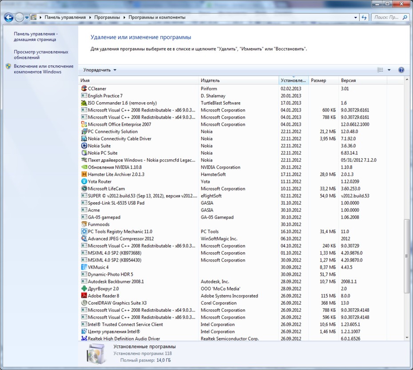The width and height of the screenshot is (413, 370).
Task: Open Просмотр установленных обновлений link
Action: [x=41, y=55]
